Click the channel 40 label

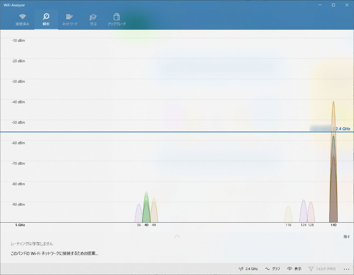(x=146, y=225)
